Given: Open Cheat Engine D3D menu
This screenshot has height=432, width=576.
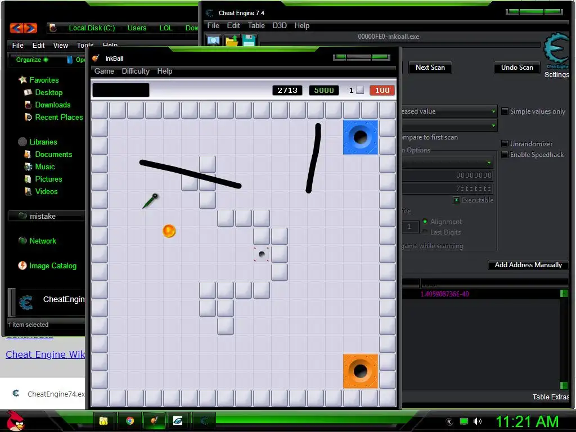Looking at the screenshot, I should point(280,26).
